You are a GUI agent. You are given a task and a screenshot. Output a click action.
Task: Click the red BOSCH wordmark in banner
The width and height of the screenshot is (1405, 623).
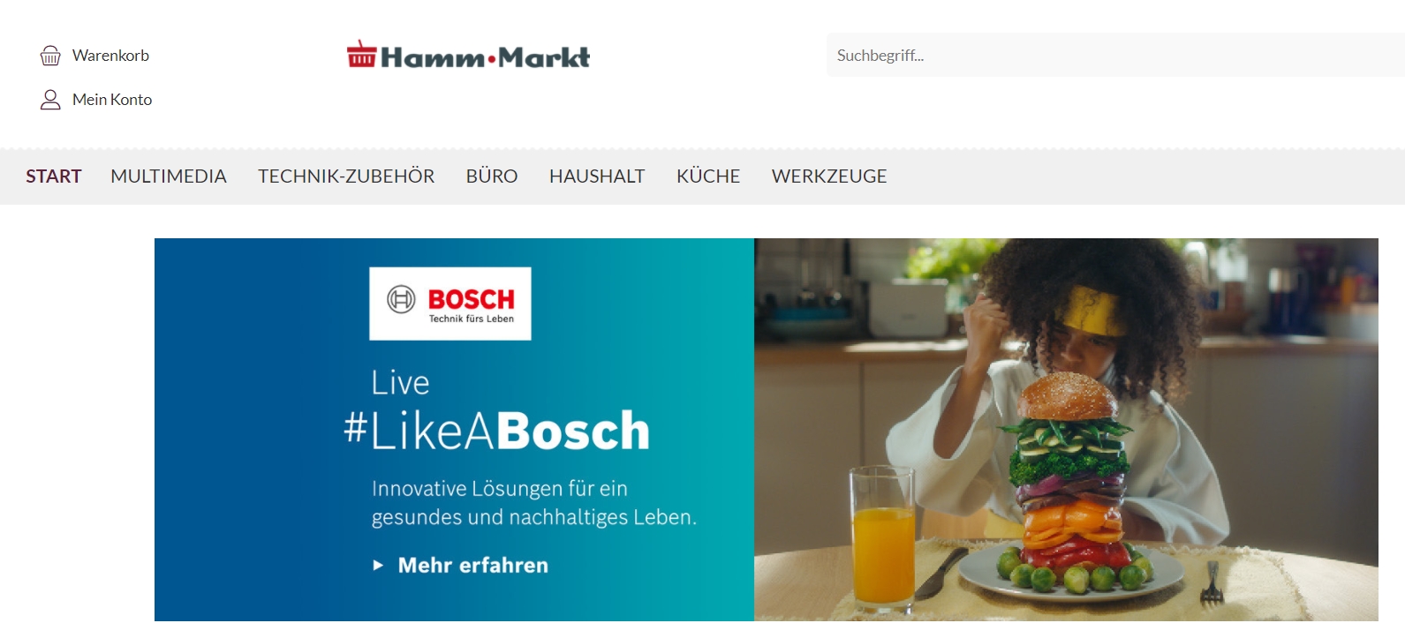click(472, 300)
